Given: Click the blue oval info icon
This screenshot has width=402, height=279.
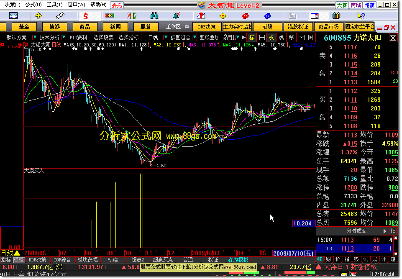Looking at the screenshot, I should coord(267,16).
